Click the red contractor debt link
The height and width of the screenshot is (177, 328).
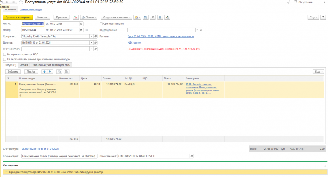coord(164,49)
